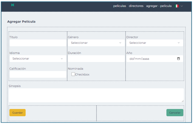This screenshot has height=124, width=193.
Task: Click into the Duración input field
Action: pos(96,59)
